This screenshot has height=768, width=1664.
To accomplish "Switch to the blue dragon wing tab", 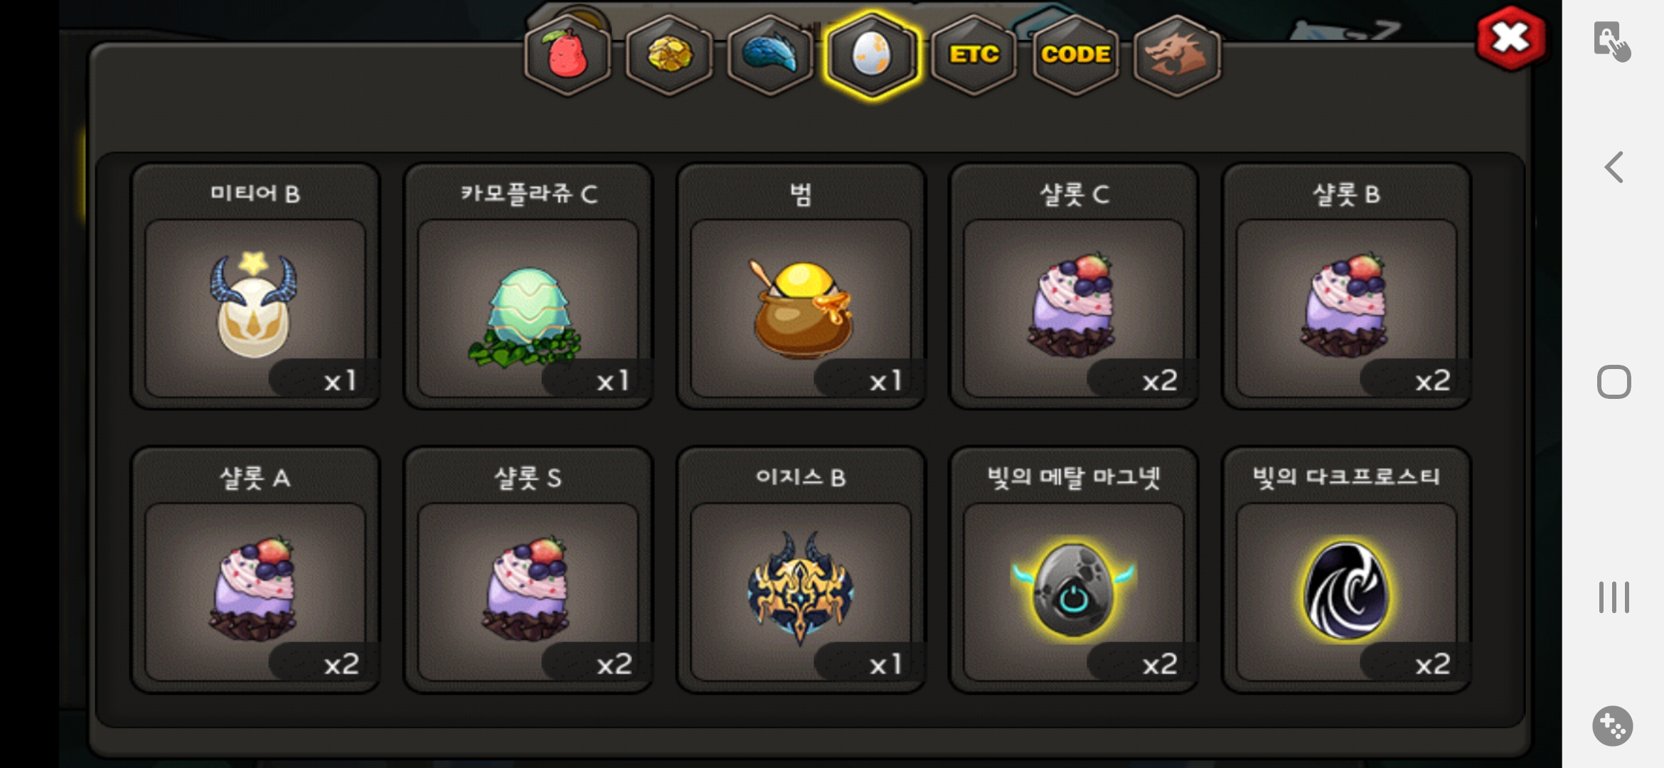I will (771, 54).
